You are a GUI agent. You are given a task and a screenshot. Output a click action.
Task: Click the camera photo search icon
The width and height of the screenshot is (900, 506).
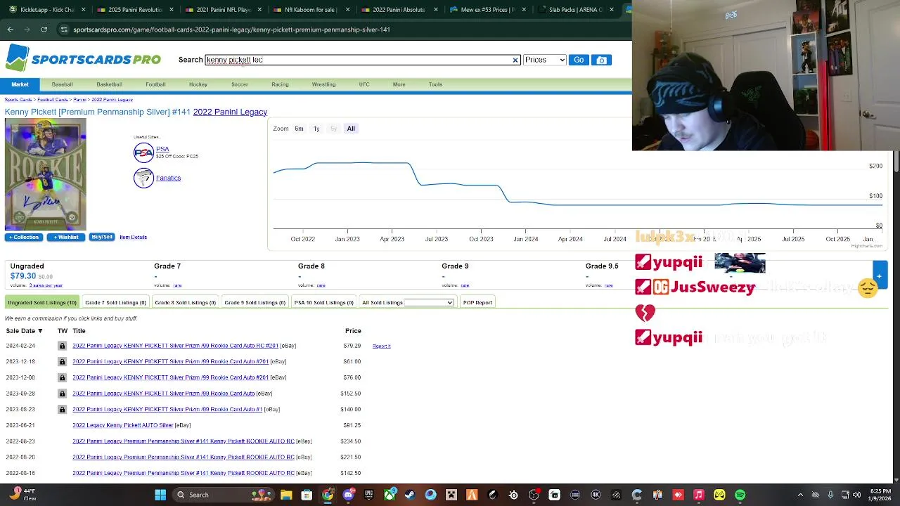pyautogui.click(x=601, y=60)
